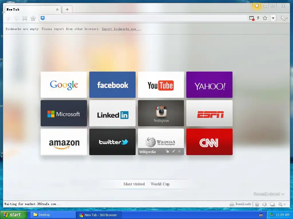Open the Microsoft tile

(x=64, y=113)
